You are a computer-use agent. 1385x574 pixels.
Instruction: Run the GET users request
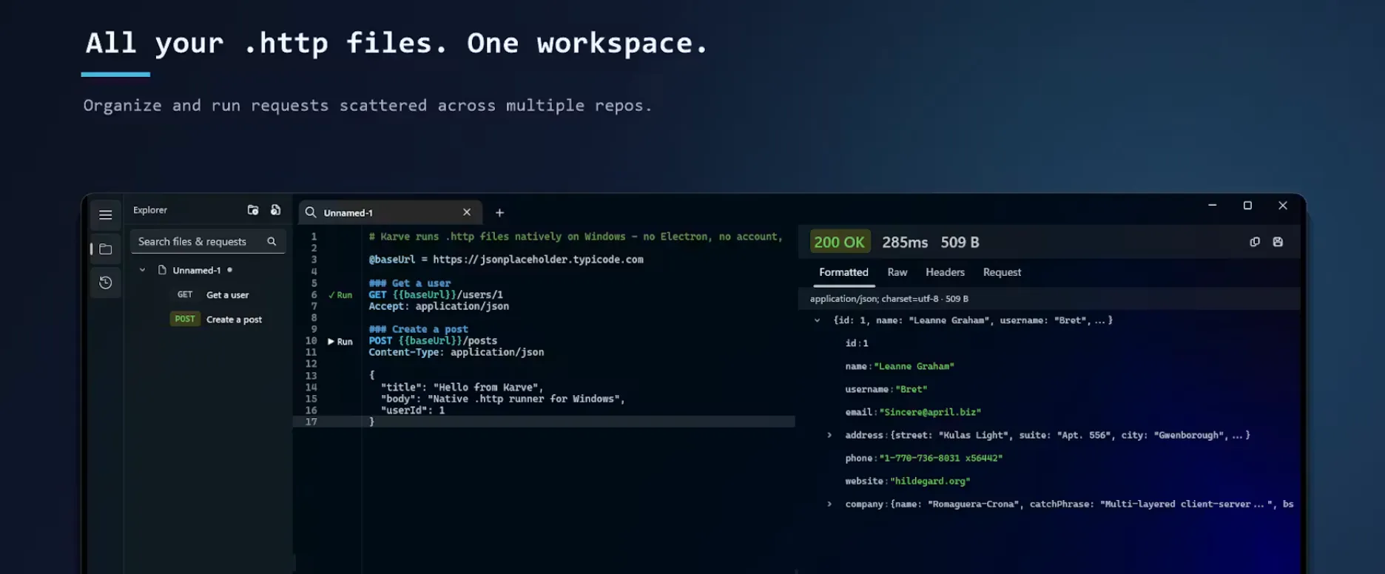[340, 294]
